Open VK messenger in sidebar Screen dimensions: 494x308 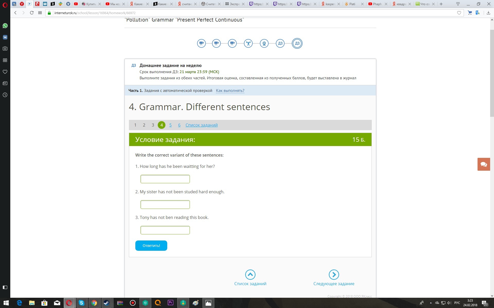click(x=5, y=37)
